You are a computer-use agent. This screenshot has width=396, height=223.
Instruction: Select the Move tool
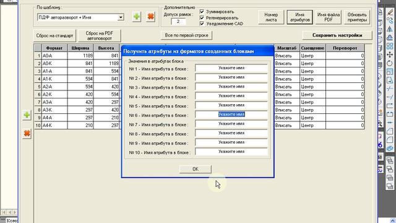390,55
